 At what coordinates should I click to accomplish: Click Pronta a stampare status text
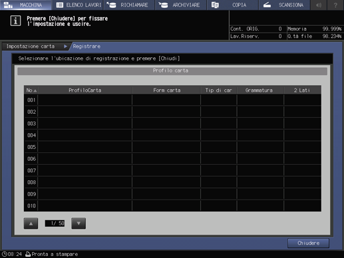coord(55,254)
